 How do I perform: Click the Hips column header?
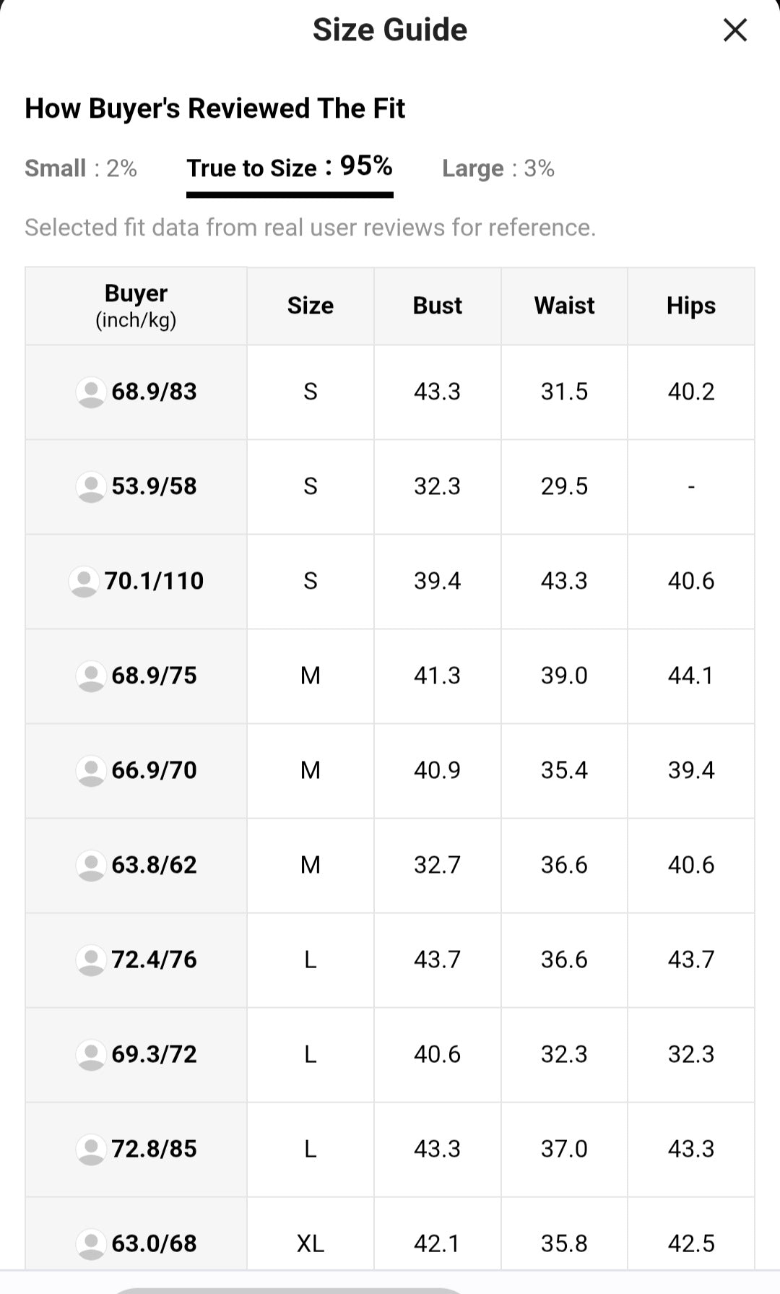[x=691, y=306]
